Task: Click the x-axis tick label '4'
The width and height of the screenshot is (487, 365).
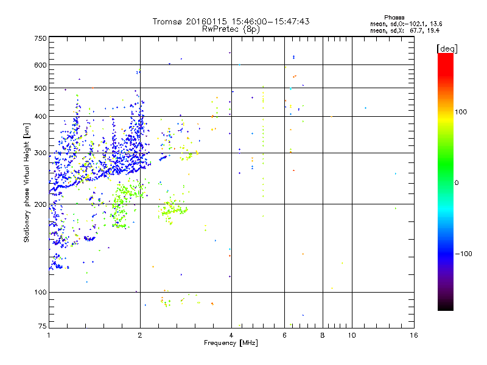Action: point(231,335)
